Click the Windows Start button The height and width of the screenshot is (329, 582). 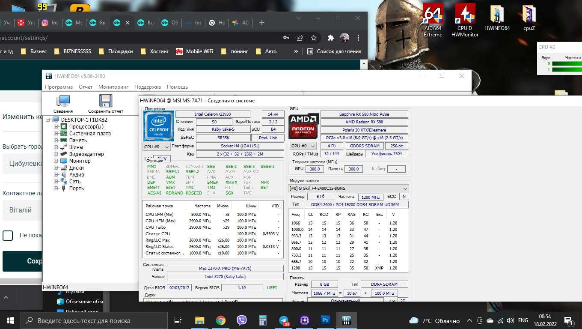click(x=10, y=320)
